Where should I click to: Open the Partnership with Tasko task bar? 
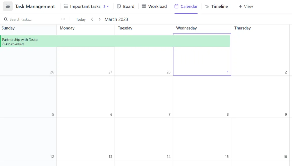click(x=115, y=41)
